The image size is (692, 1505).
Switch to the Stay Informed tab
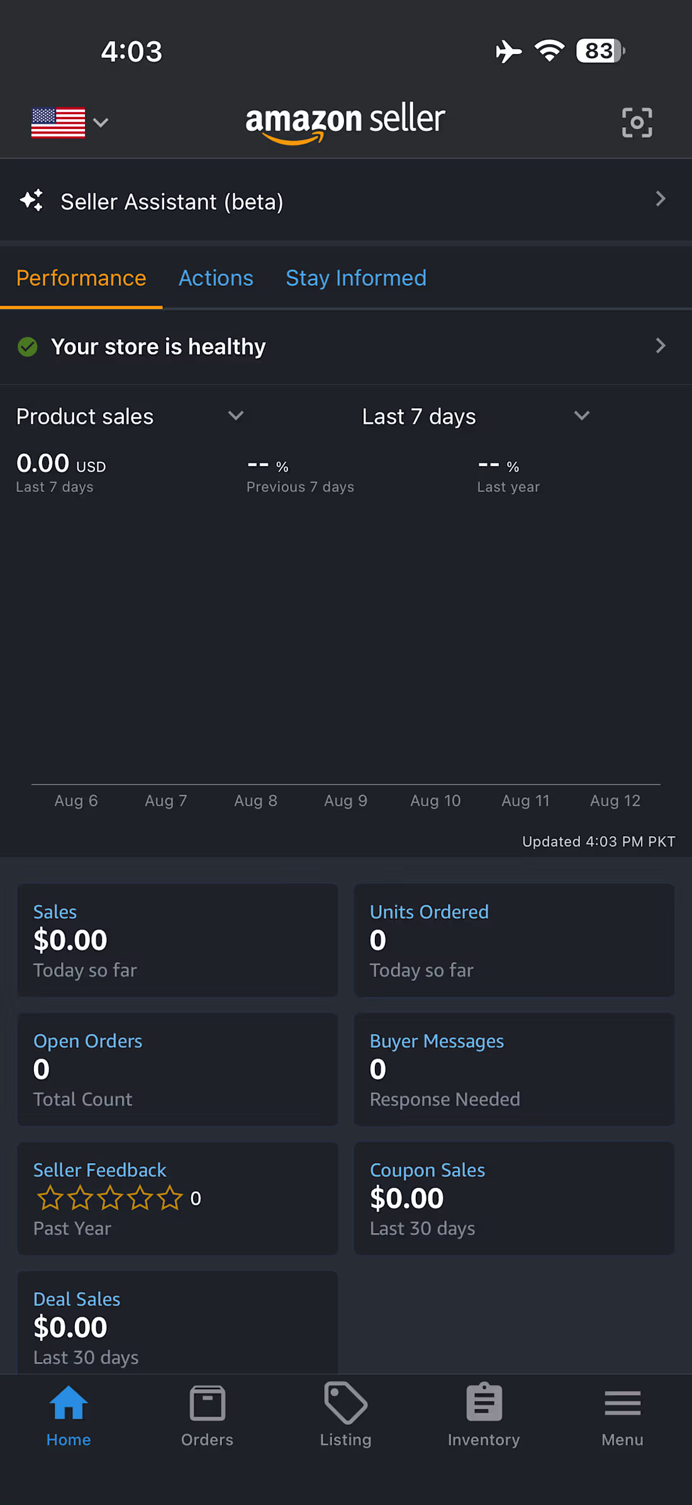(356, 278)
